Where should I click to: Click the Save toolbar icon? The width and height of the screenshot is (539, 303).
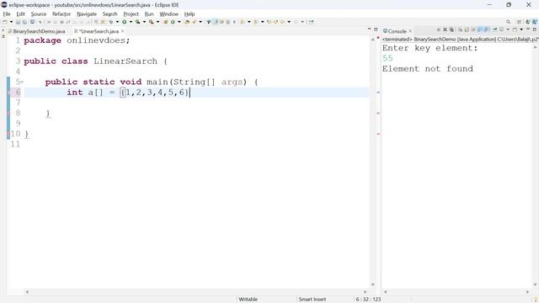[x=19, y=22]
